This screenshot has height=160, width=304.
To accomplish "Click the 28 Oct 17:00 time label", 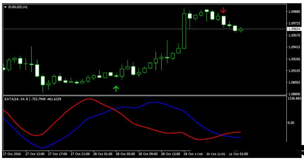I will click(193, 154).
